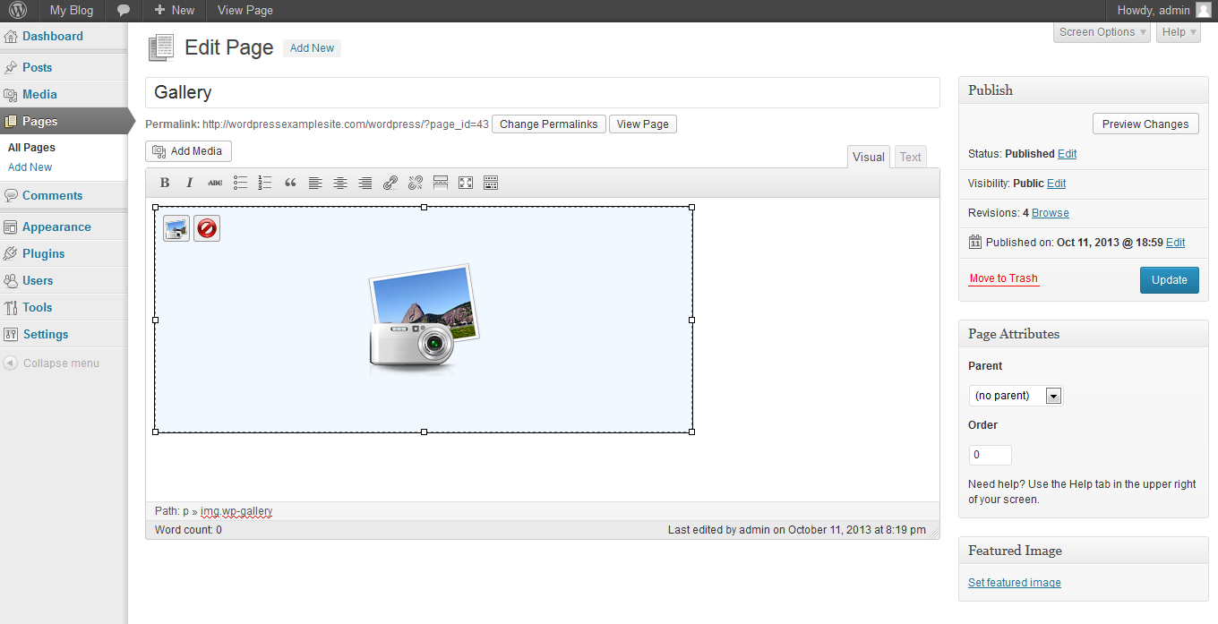
Task: Switch to the Text editor tab
Action: pos(911,157)
